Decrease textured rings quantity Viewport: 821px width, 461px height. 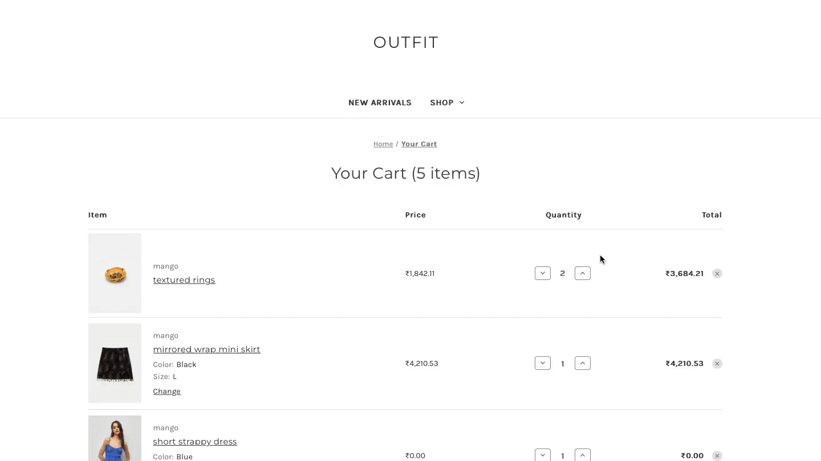(x=543, y=274)
